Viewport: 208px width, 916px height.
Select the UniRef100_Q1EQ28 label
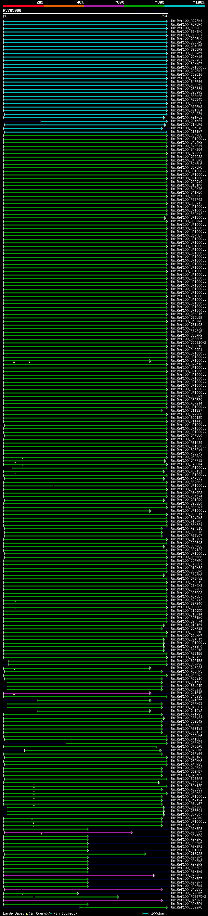[186, 854]
